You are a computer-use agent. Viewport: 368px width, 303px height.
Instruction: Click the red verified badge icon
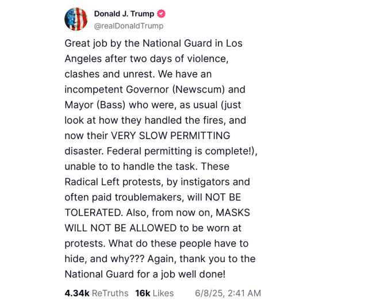click(161, 14)
